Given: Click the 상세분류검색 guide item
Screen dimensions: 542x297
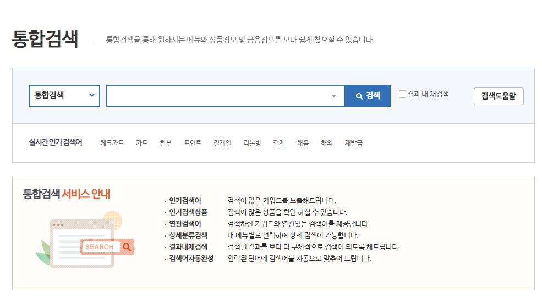Looking at the screenshot, I should [x=188, y=235].
